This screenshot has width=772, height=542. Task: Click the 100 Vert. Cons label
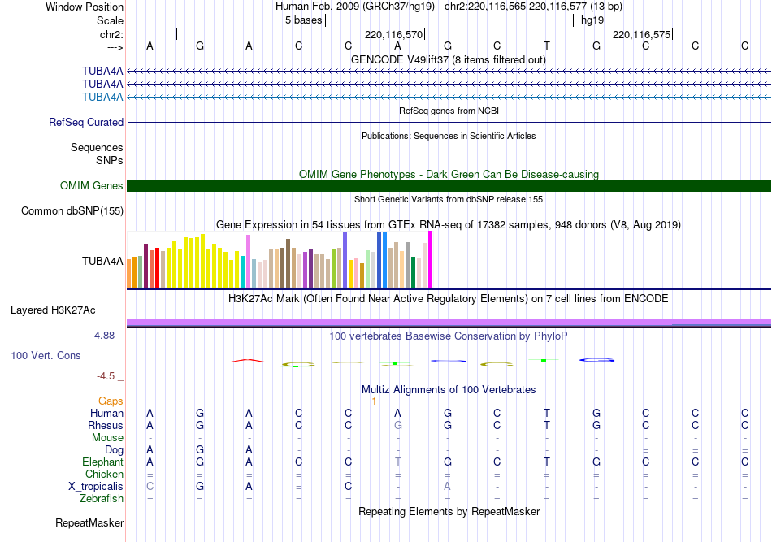pos(46,355)
